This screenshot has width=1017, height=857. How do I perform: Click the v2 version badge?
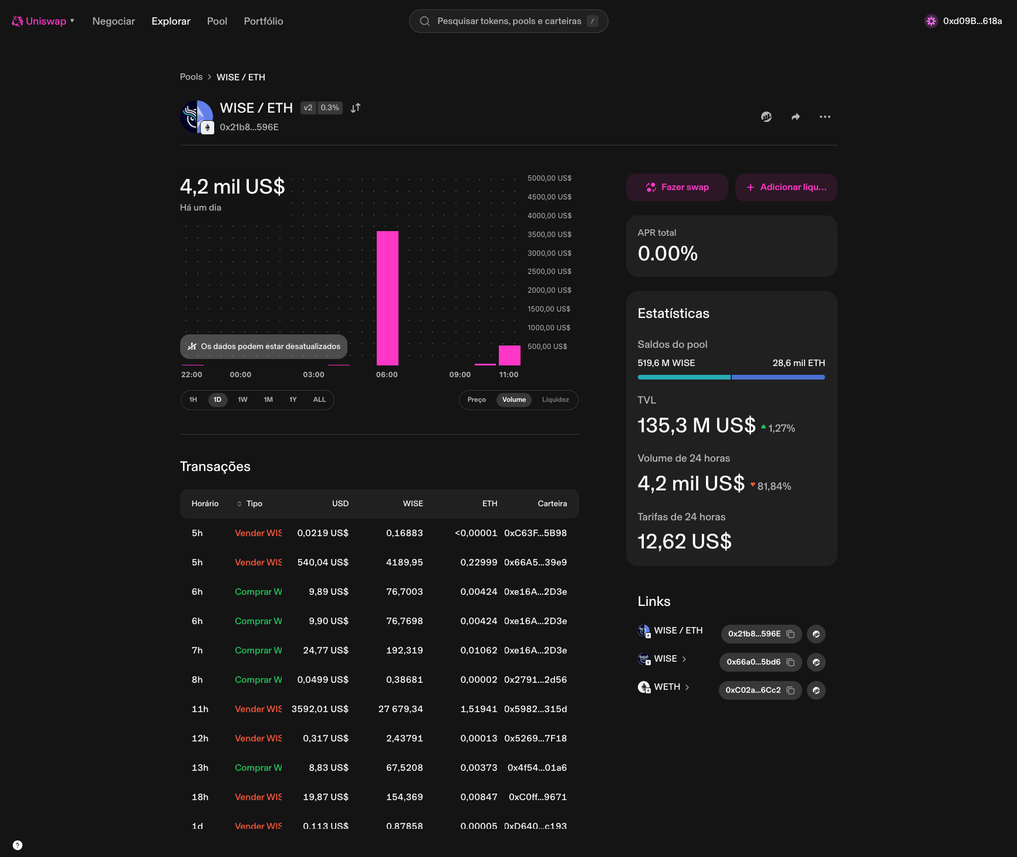[x=308, y=107]
